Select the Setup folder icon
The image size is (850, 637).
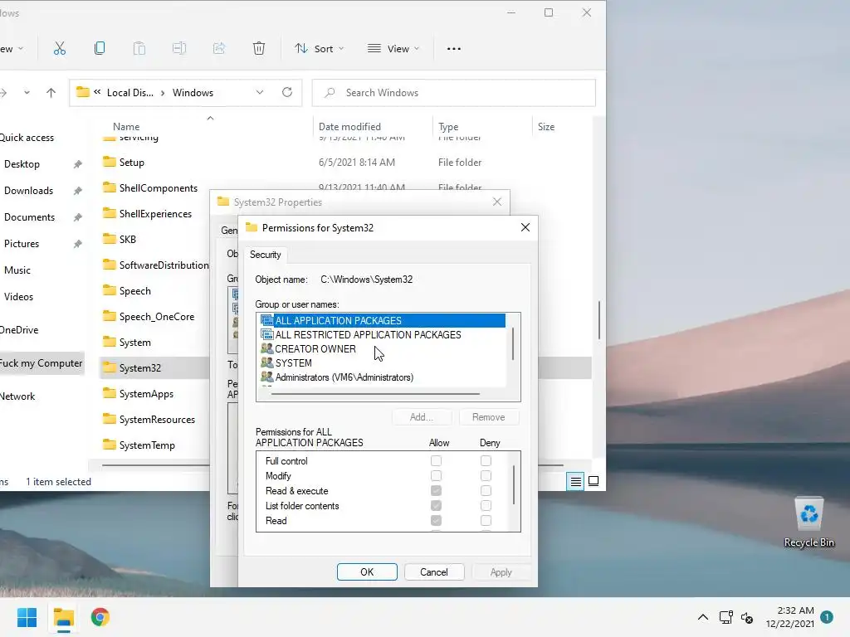(110, 162)
